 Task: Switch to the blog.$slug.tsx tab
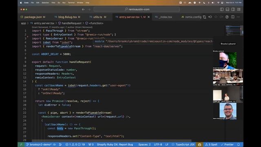coord(67,17)
